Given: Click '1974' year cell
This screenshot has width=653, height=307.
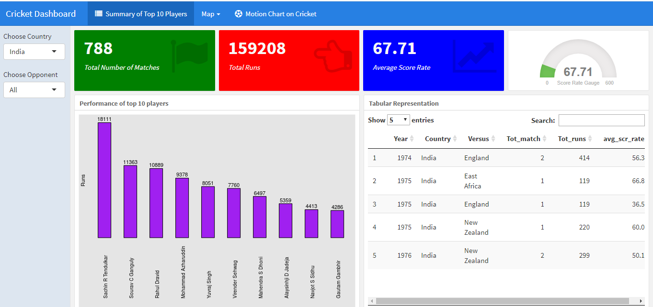Looking at the screenshot, I should 404,158.
